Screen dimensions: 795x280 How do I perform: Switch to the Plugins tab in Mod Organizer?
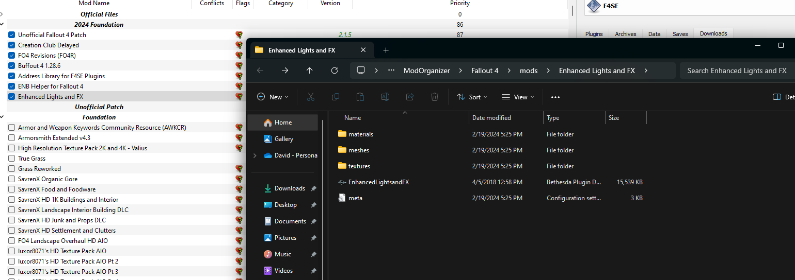(x=594, y=34)
